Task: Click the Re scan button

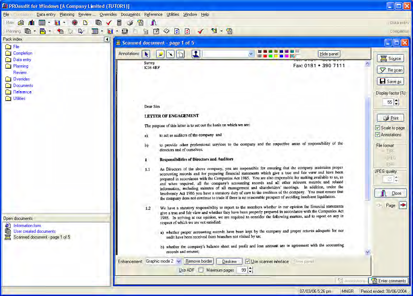Action: (390, 70)
